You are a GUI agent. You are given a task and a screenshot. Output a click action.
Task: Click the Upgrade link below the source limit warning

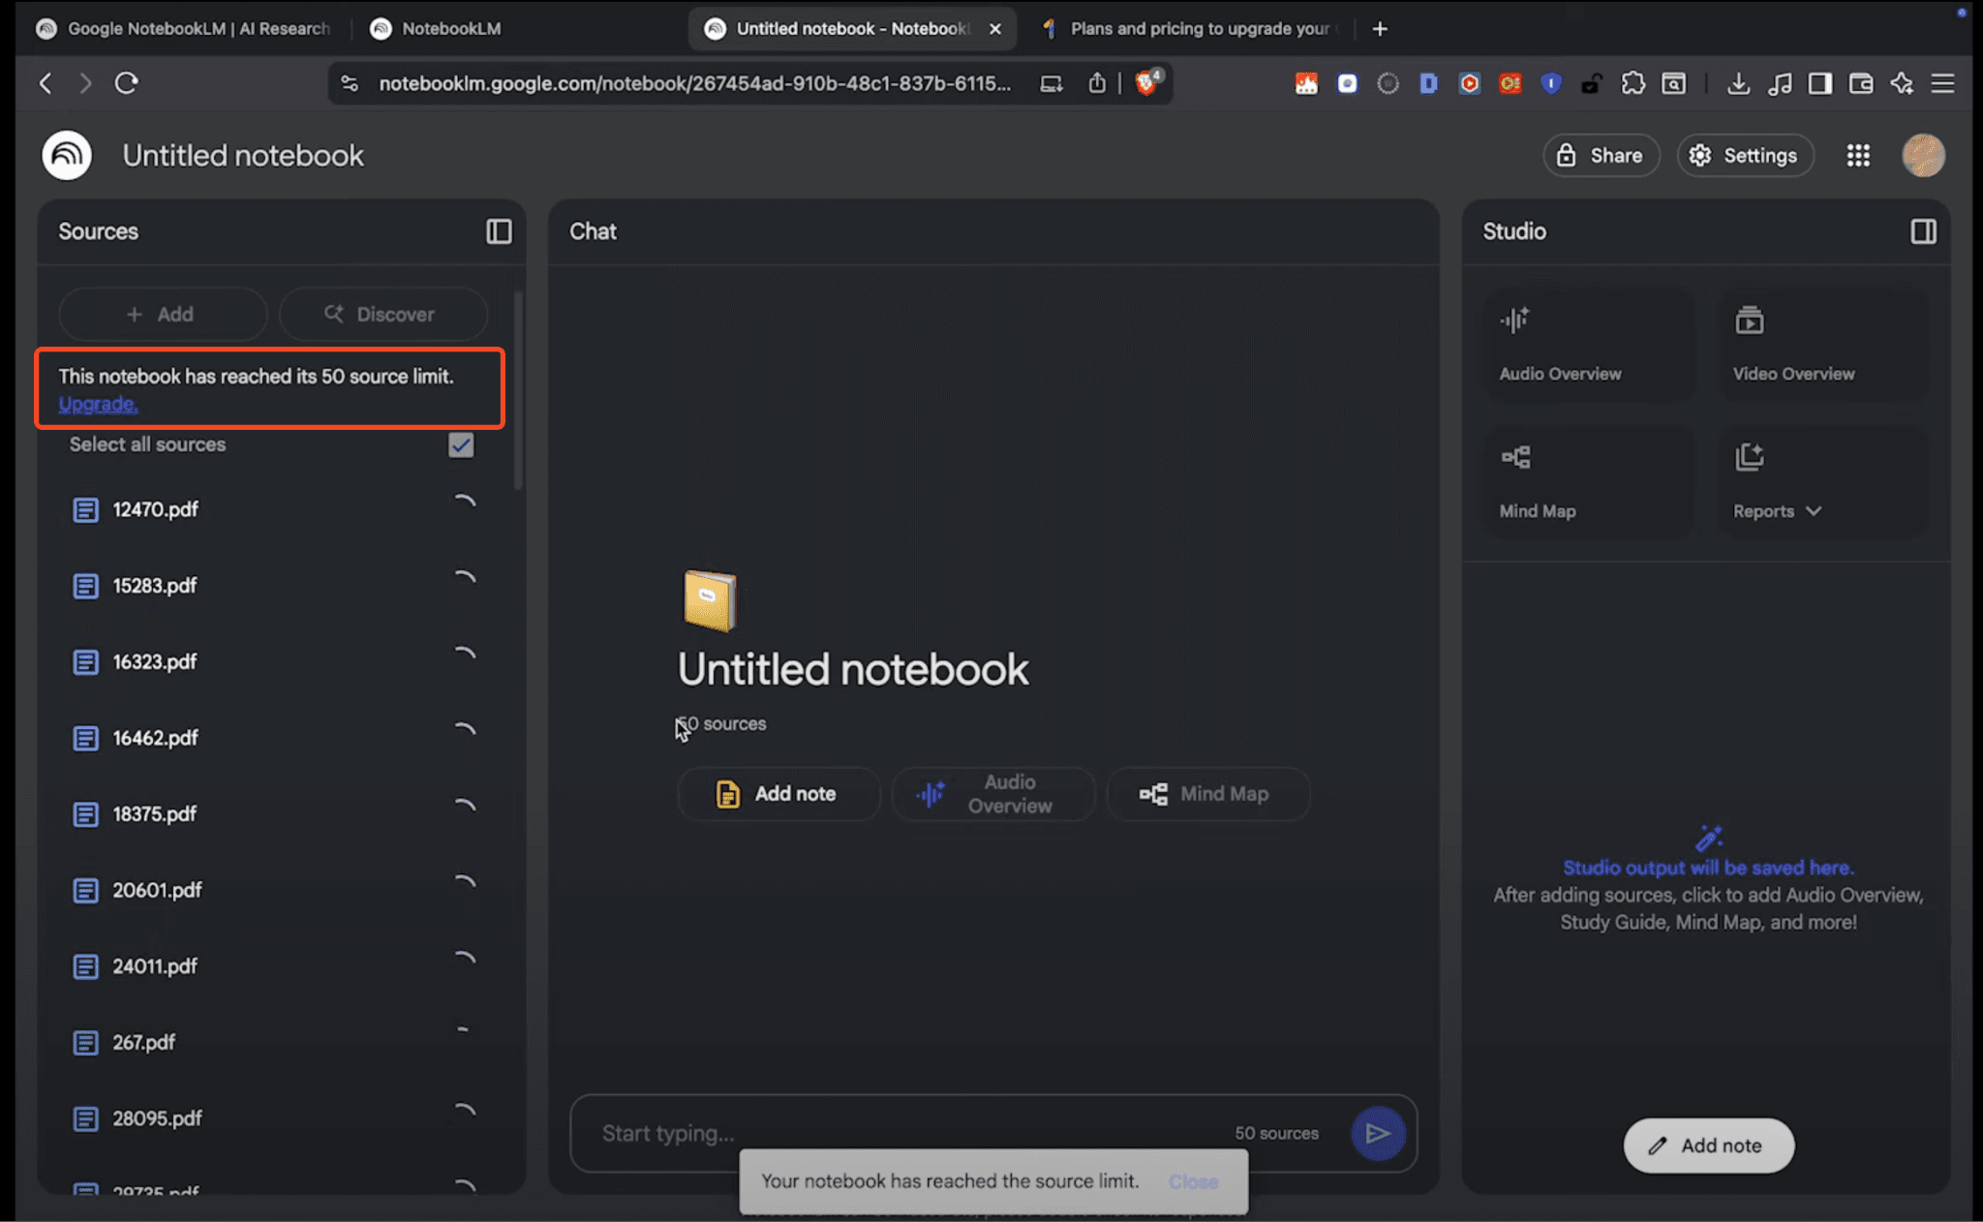97,404
